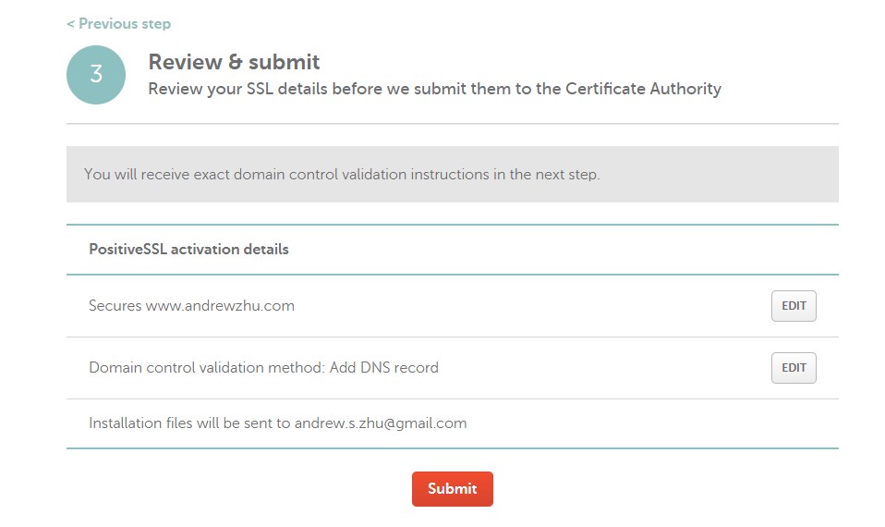Viewport: 885px width, 527px height.
Task: Submit the SSL details
Action: click(452, 489)
